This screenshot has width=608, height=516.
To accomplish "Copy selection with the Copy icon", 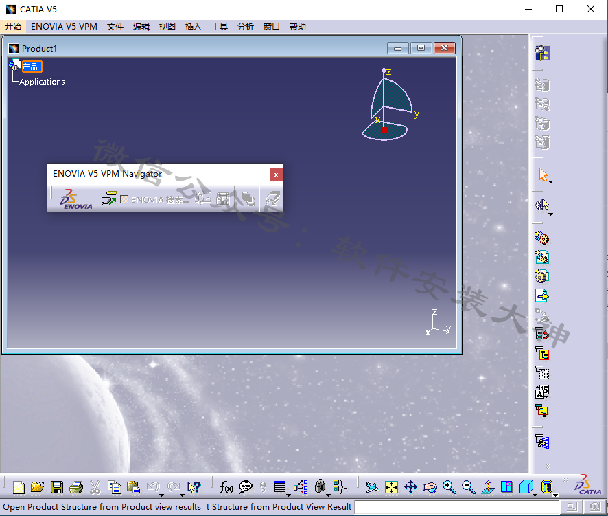I will 115,487.
